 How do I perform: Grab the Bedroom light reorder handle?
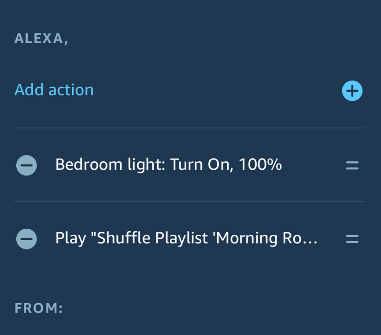pyautogui.click(x=352, y=165)
